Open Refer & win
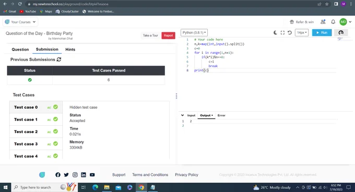 coord(302,22)
